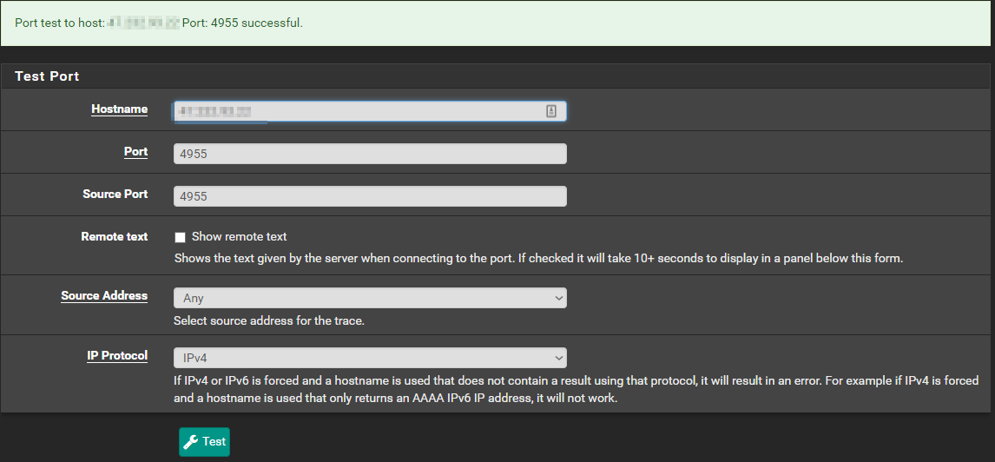
Task: Click the port test successful alert message
Action: coord(159,23)
